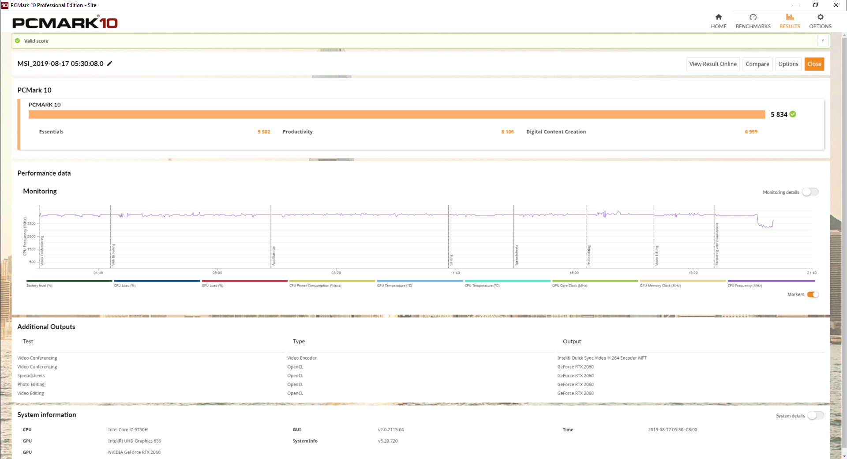Click the green valid score checkmark icon
The image size is (847, 459).
pos(18,41)
